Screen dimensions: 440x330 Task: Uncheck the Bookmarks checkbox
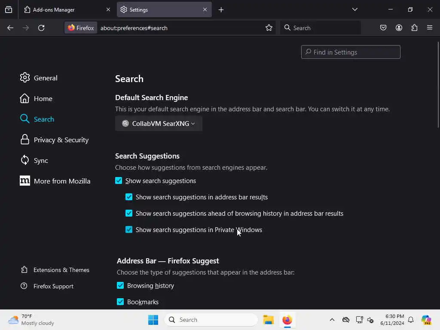click(120, 302)
